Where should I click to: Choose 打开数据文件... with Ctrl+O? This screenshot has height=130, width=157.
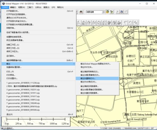(x=39, y=11)
